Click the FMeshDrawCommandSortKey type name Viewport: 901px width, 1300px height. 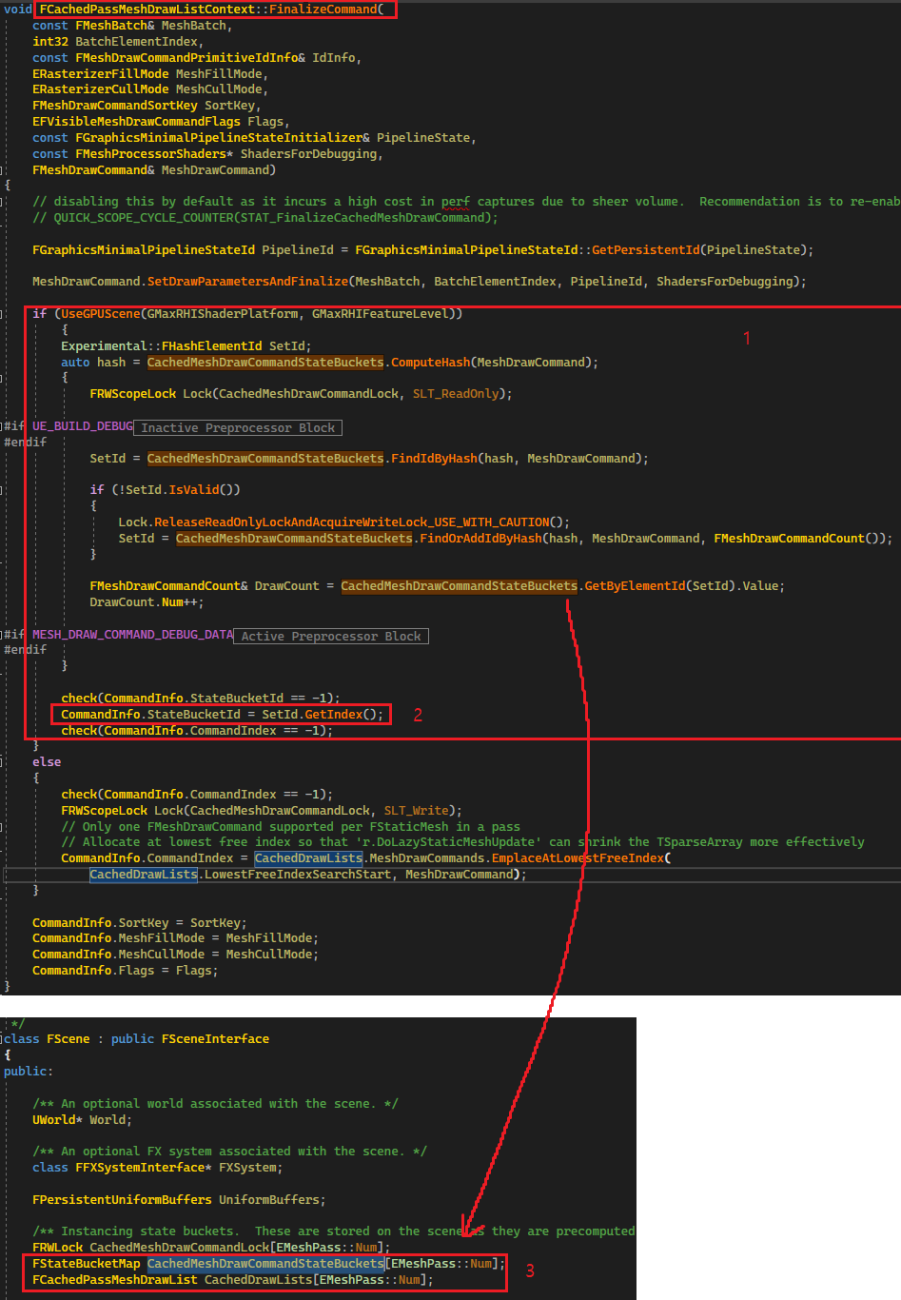coord(115,106)
